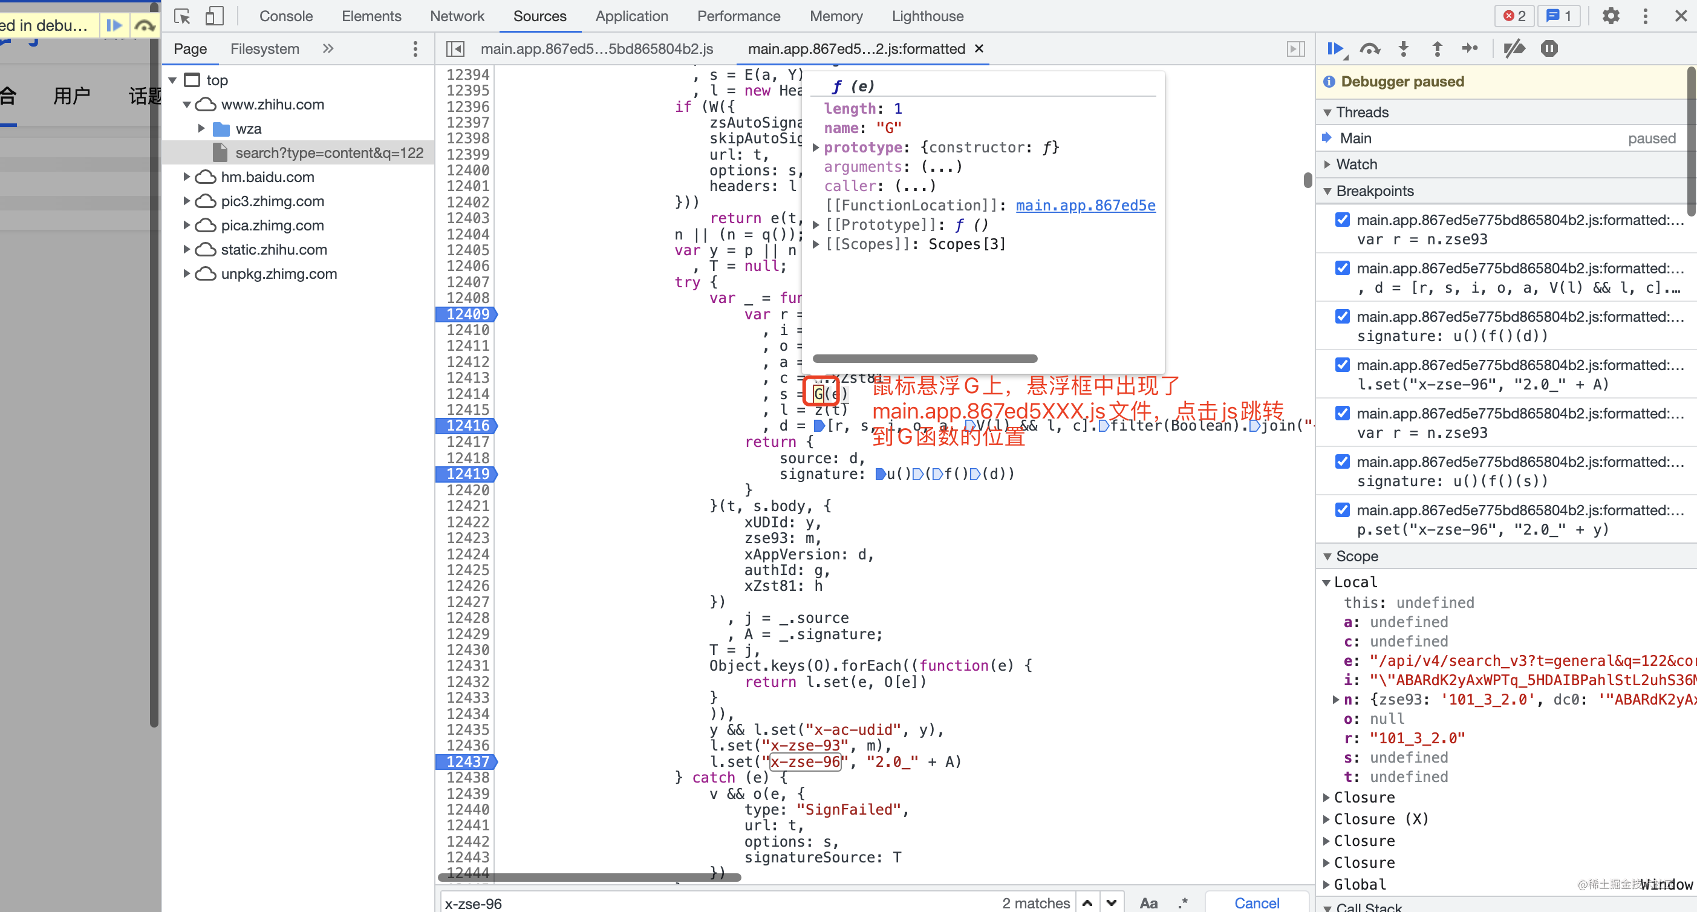
Task: Uncheck first breakpoint var r = n.zse93
Action: (1342, 220)
